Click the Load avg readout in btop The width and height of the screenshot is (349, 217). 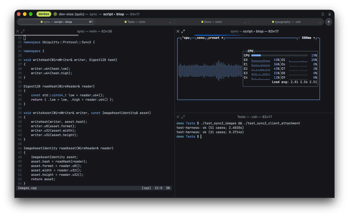click(x=294, y=82)
